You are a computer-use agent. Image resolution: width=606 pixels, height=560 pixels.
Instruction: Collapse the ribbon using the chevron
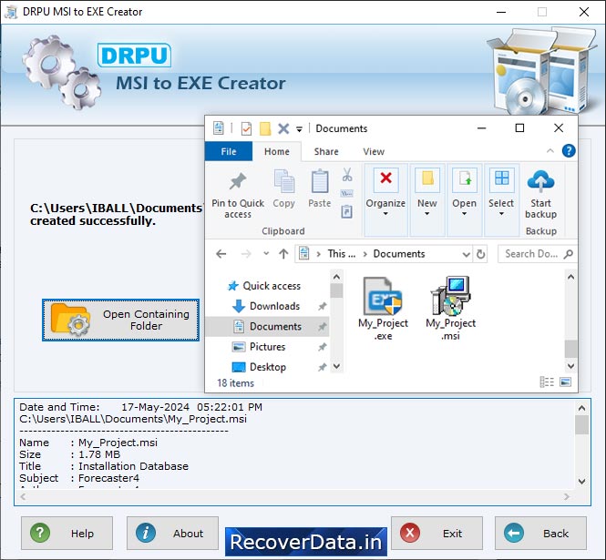(550, 151)
